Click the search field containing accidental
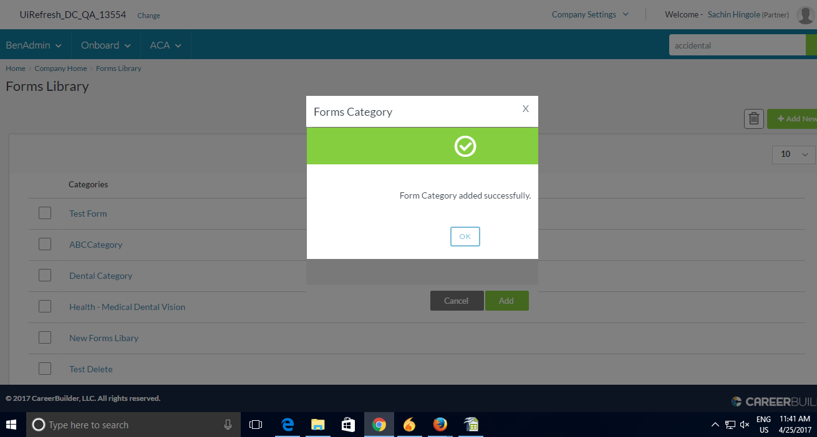Image resolution: width=817 pixels, height=437 pixels. pos(736,45)
